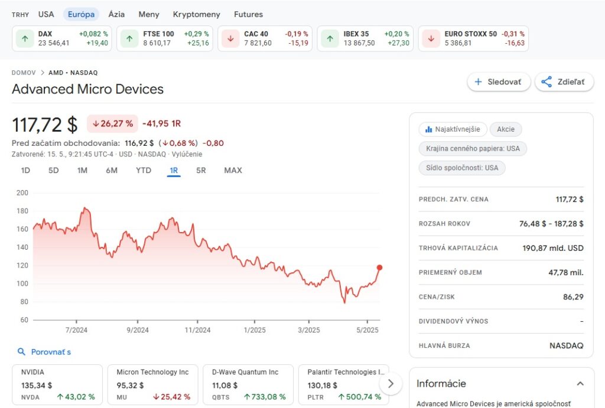Screen dimensions: 605x408
Task: Click the bar chart icon in Najaktívnejšie chip
Action: coord(429,129)
